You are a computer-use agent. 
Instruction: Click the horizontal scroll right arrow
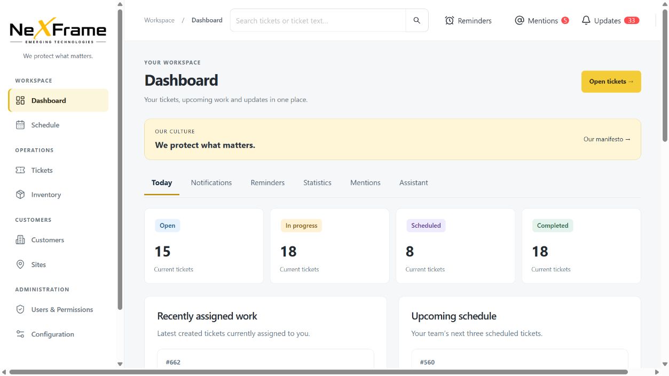click(657, 372)
